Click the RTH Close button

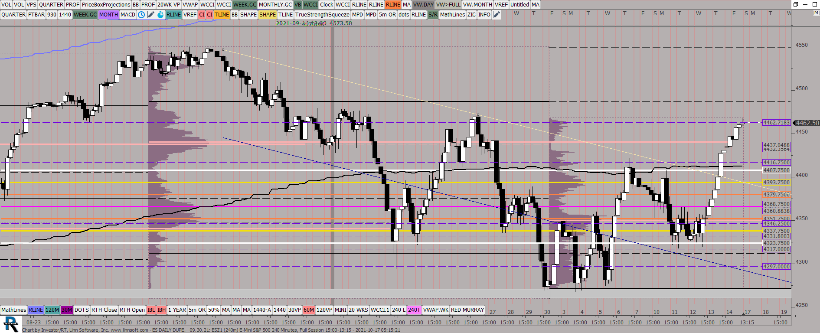[x=104, y=310]
